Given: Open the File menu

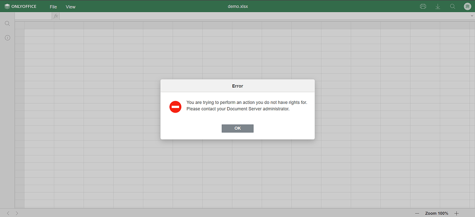Looking at the screenshot, I should coord(53,7).
